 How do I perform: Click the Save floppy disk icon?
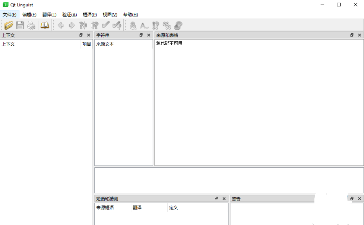pyautogui.click(x=20, y=26)
